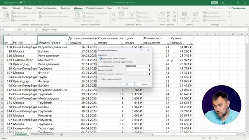
Task: Click Из таблицы/диапазона icon
Action: click(x=12, y=20)
